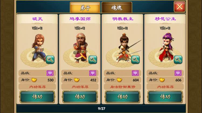Tap 传功 button under 破天
This screenshot has height=113, width=202.
pos(37,97)
